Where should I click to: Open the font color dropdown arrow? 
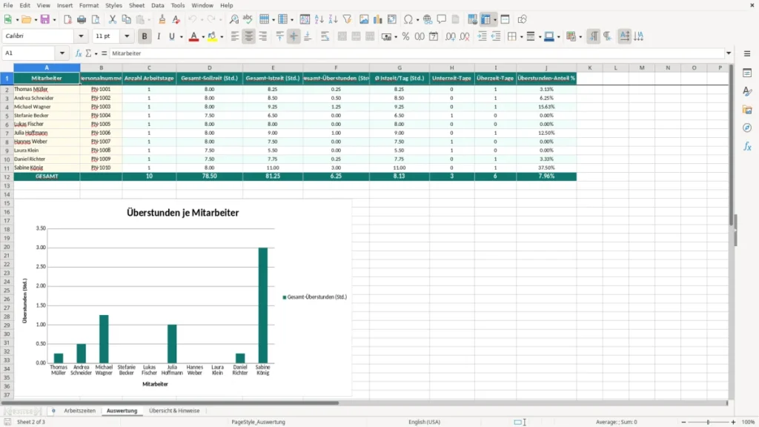(203, 37)
